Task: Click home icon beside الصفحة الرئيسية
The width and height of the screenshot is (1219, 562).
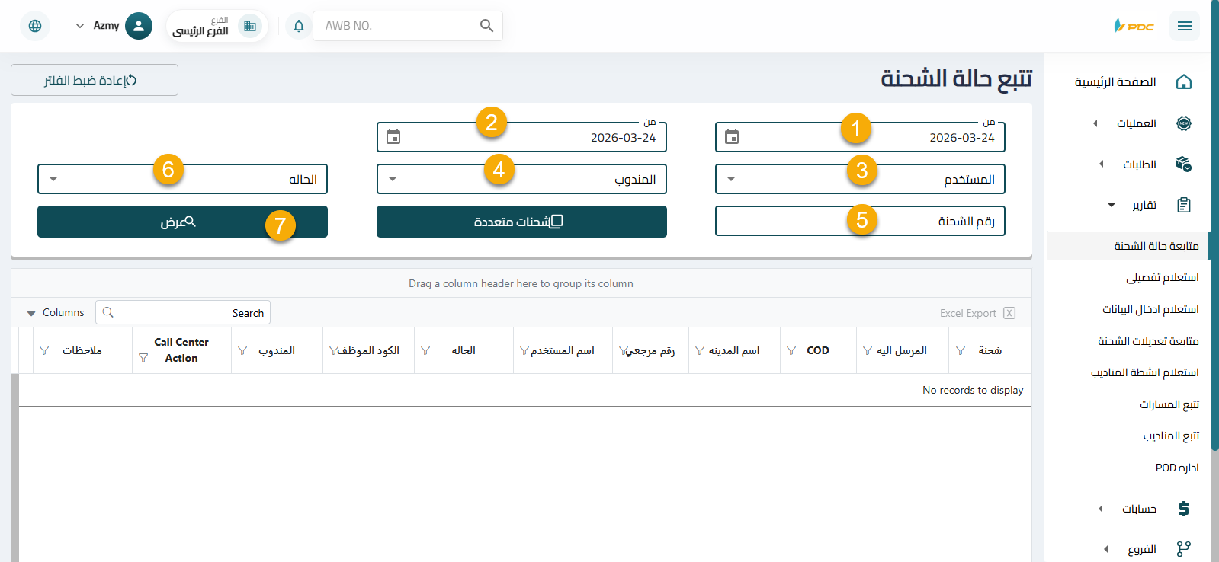Action: [1184, 81]
